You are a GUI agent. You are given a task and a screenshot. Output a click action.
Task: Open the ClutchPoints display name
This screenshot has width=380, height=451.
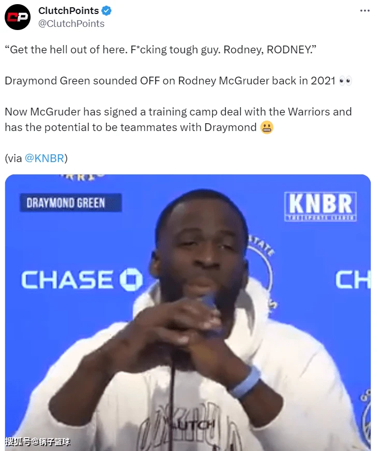[x=68, y=11]
